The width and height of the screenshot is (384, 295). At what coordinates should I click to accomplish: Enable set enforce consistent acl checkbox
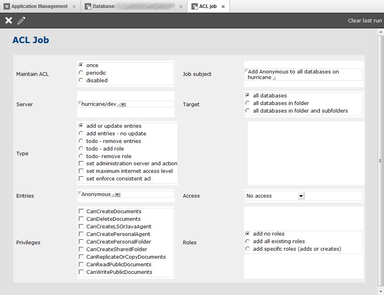[81, 179]
